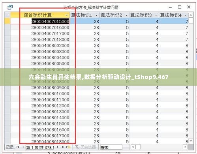The width and height of the screenshot is (197, 154).
Task: Expand 算法标识2 column dropdown arrow
Action: (x=126, y=15)
